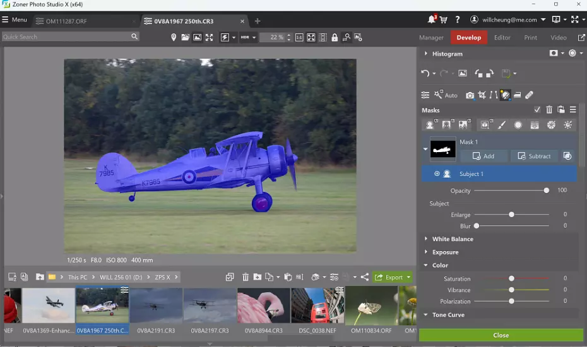Open a new tab with plus
The width and height of the screenshot is (587, 347).
point(257,21)
